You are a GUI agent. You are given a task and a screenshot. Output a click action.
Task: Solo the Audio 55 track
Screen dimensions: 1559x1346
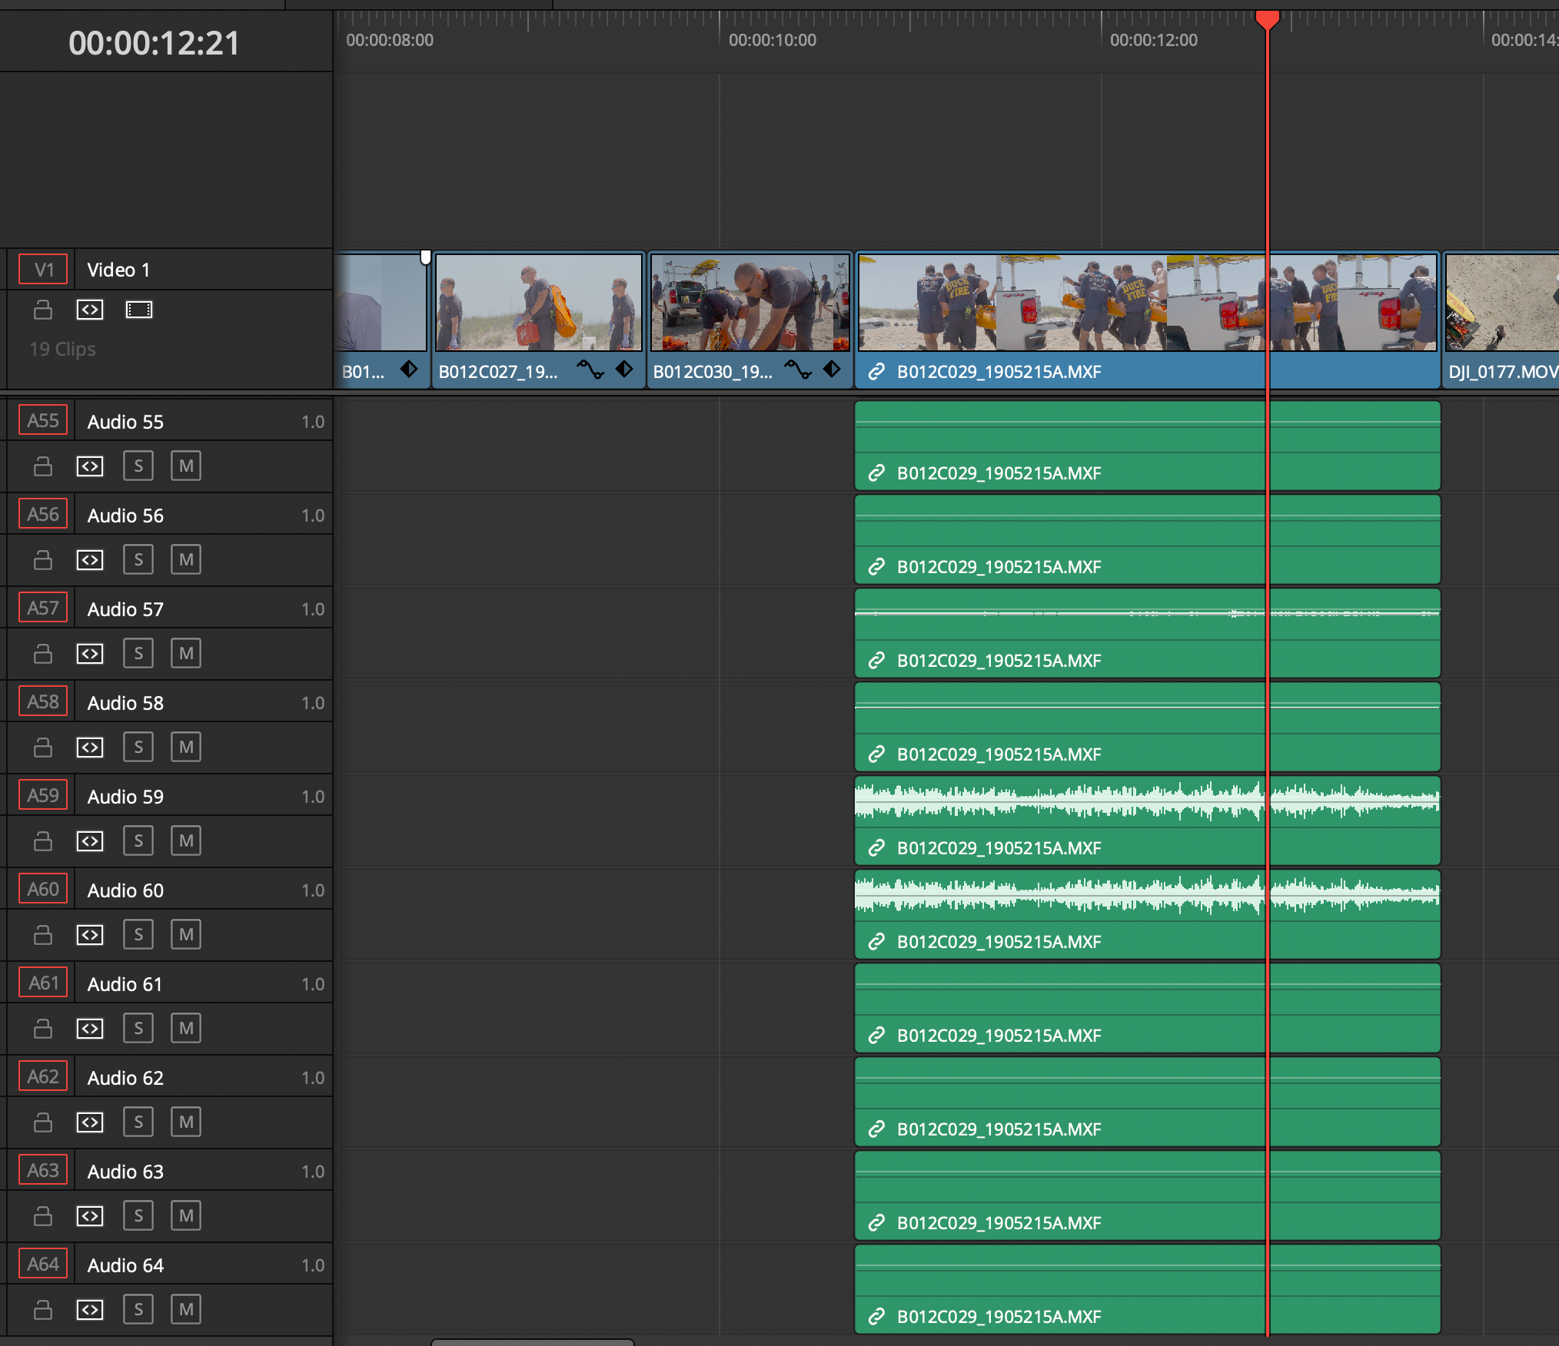pyautogui.click(x=138, y=466)
